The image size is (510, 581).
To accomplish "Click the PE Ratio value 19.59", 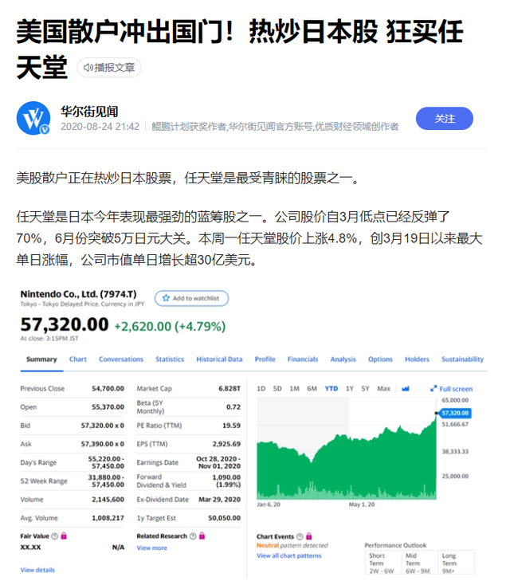I will 231,426.
